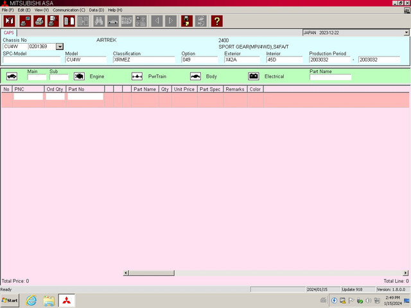Click the Remarks column header

click(x=235, y=89)
